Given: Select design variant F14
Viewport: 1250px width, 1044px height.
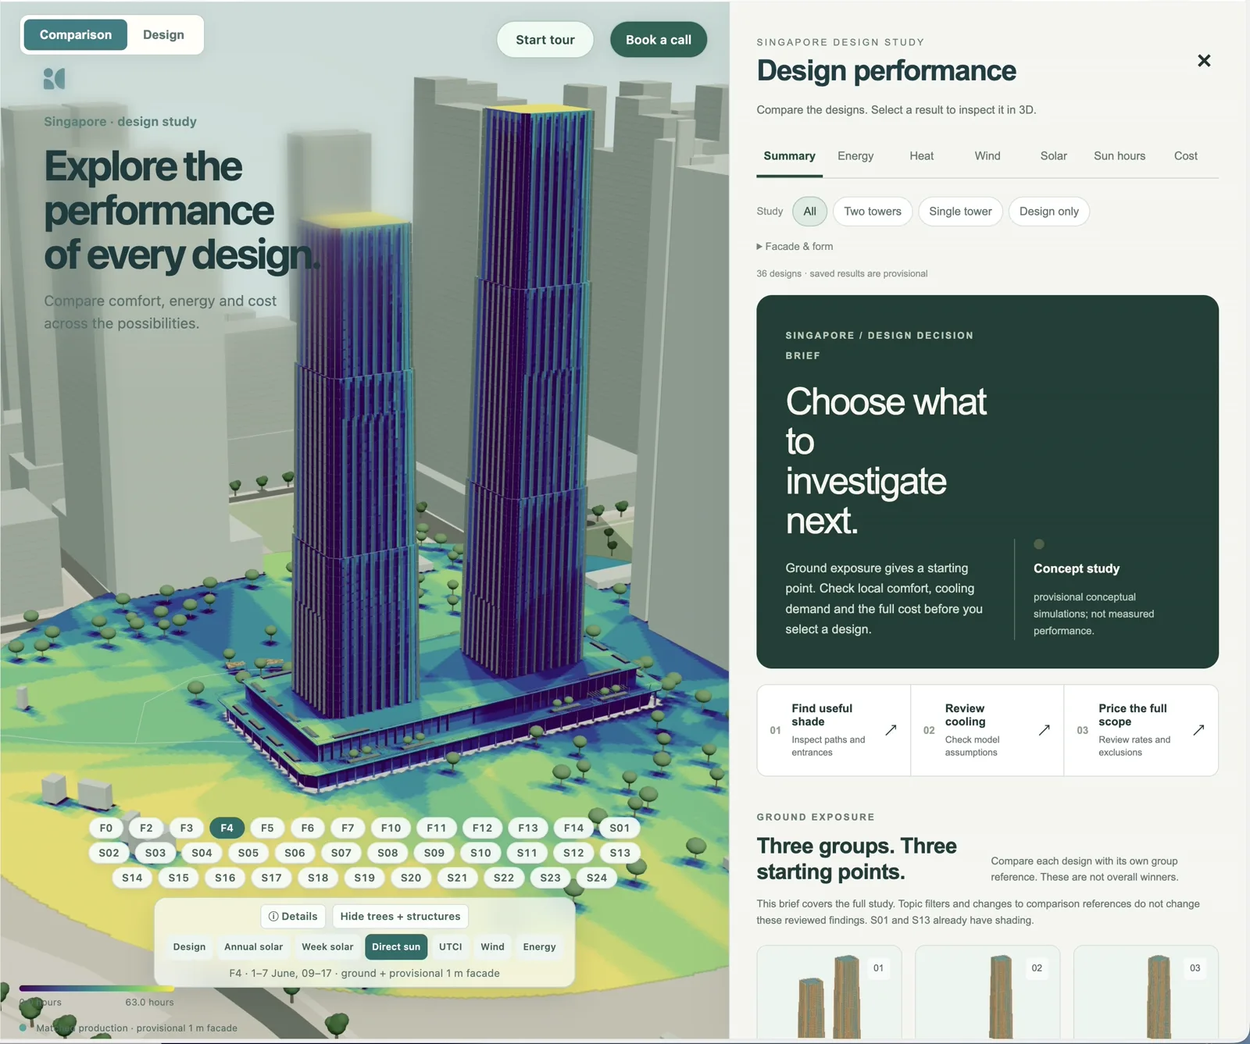Looking at the screenshot, I should [x=573, y=828].
